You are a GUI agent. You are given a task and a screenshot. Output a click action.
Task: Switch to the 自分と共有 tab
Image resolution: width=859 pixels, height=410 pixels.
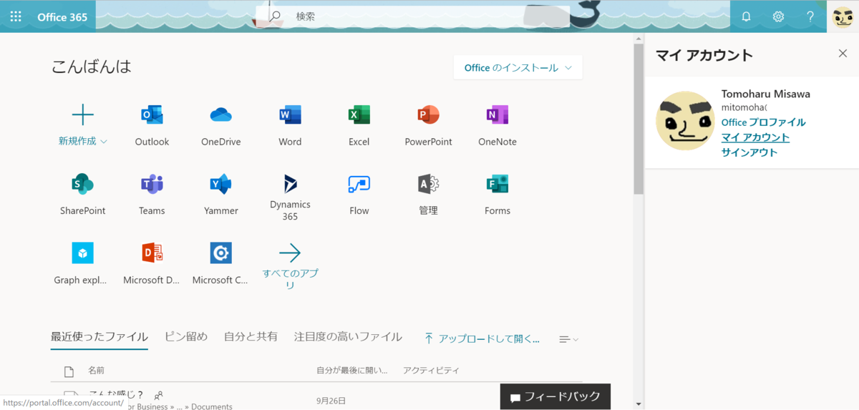(251, 336)
